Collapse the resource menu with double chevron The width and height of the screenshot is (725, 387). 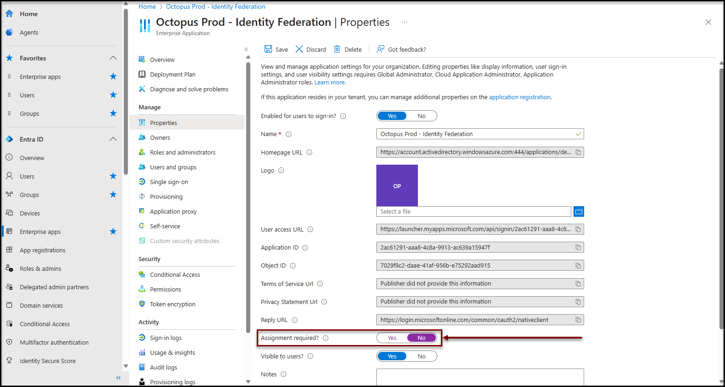246,49
